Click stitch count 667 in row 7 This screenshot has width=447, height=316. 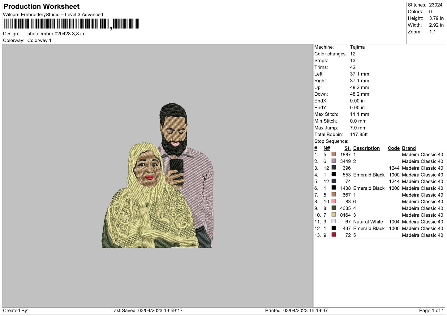pyautogui.click(x=347, y=195)
